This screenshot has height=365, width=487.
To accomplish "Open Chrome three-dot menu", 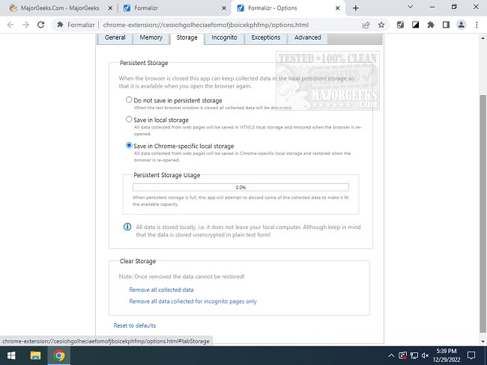I will click(477, 25).
